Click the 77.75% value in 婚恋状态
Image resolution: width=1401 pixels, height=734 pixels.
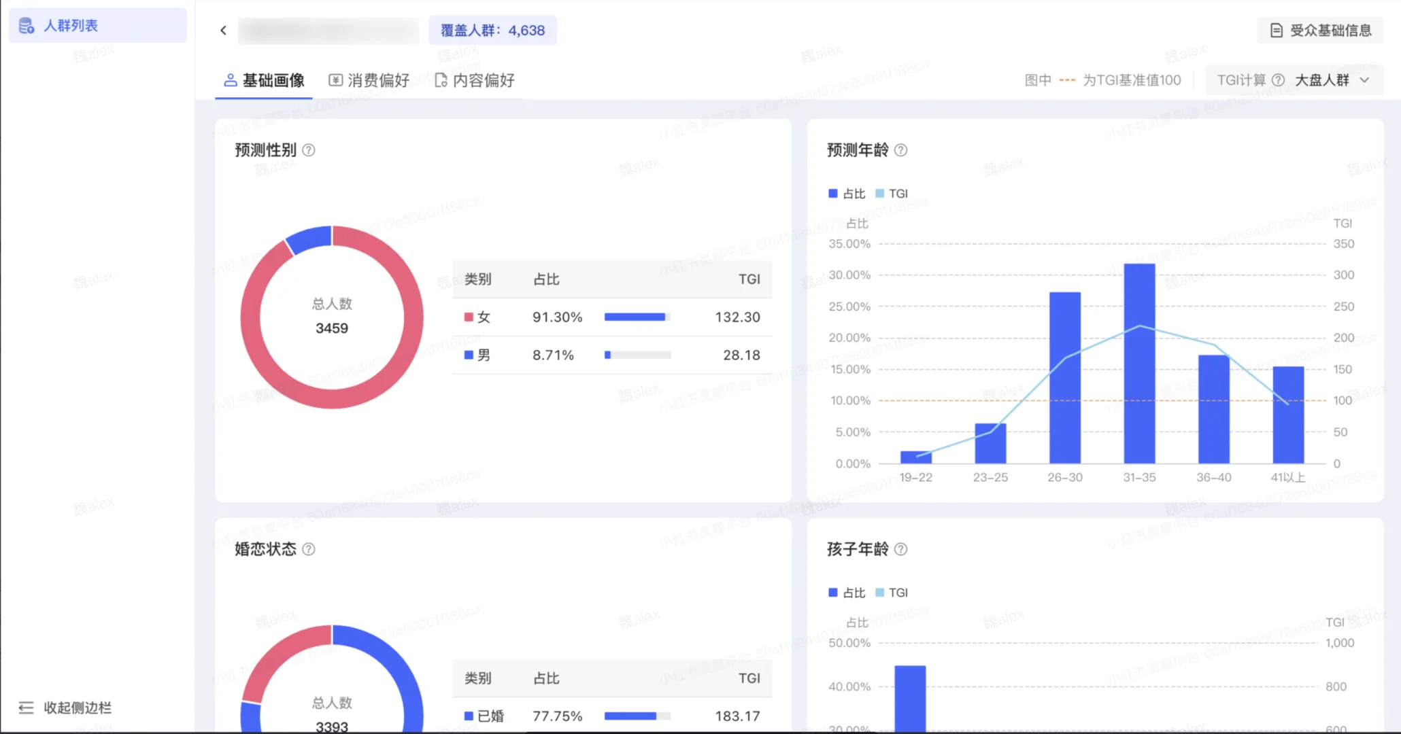557,716
